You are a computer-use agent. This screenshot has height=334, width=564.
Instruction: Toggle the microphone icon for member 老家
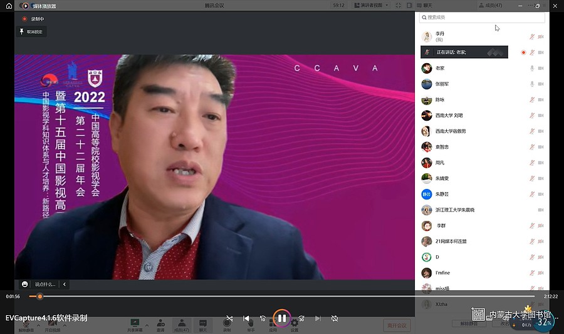point(532,68)
